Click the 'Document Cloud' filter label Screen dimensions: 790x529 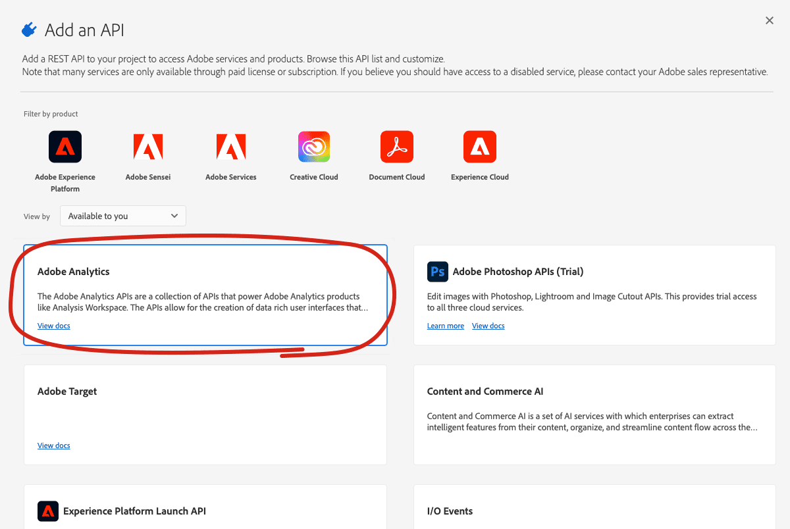pyautogui.click(x=397, y=177)
